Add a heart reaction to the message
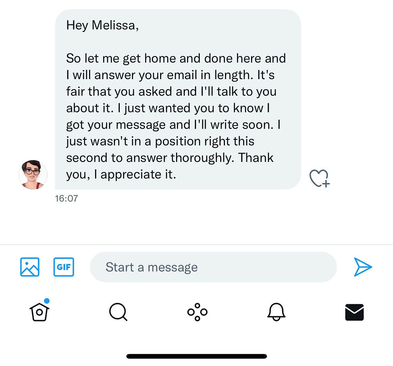 320,178
